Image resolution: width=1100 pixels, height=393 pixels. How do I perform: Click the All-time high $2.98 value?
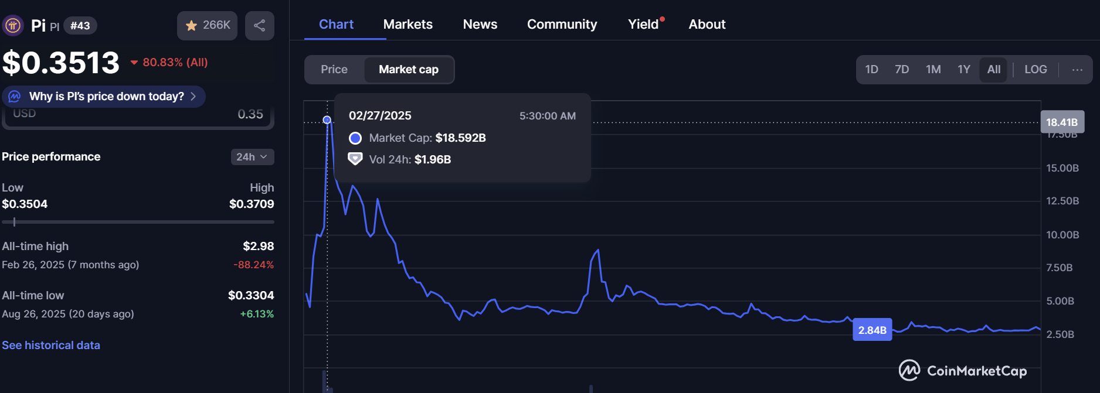coord(259,247)
